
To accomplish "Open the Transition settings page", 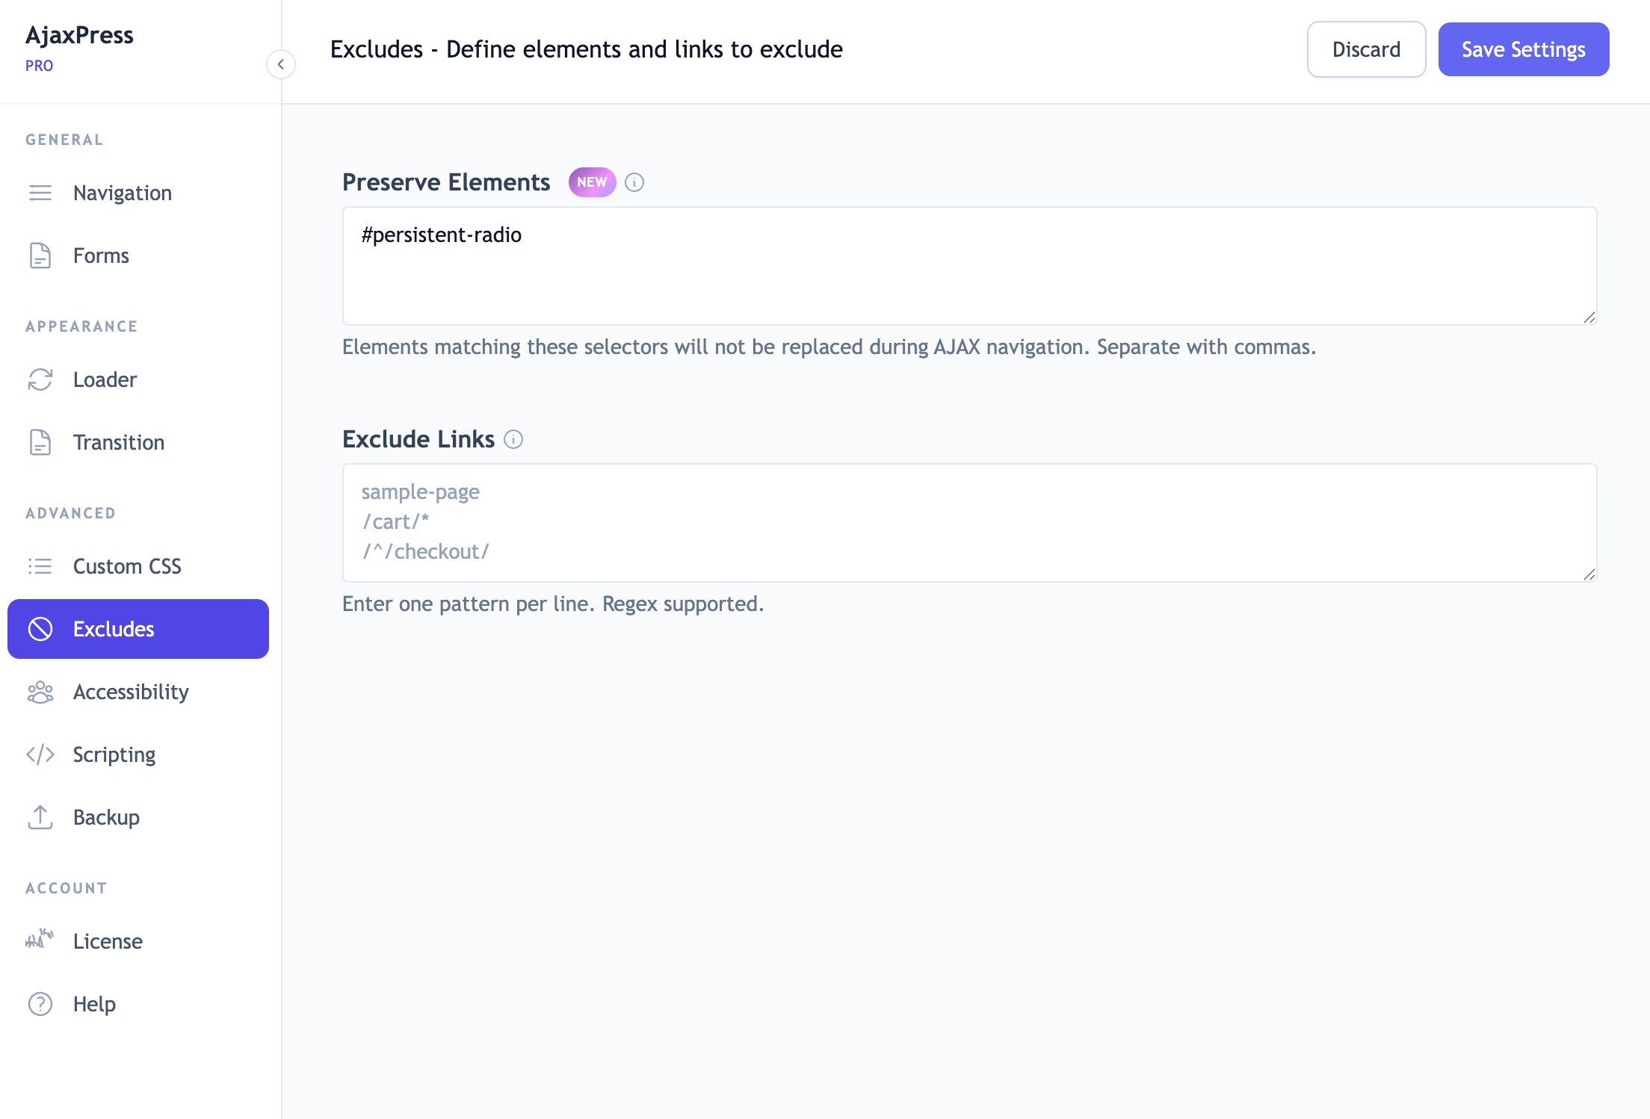I will point(118,442).
